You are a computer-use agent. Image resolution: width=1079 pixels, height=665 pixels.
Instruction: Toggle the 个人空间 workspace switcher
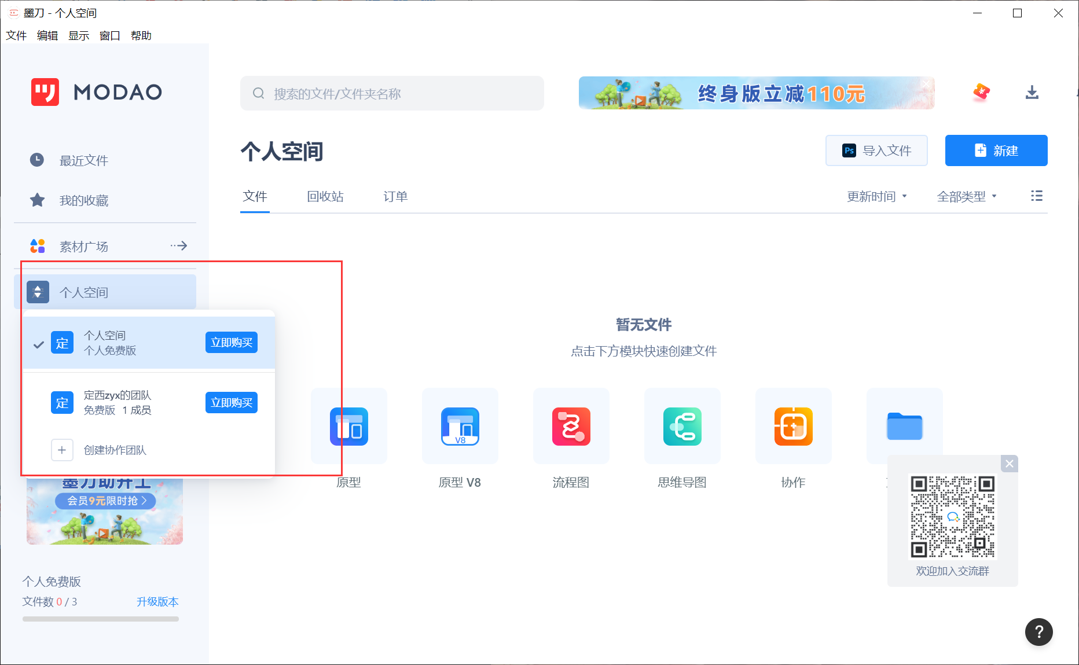pos(105,292)
